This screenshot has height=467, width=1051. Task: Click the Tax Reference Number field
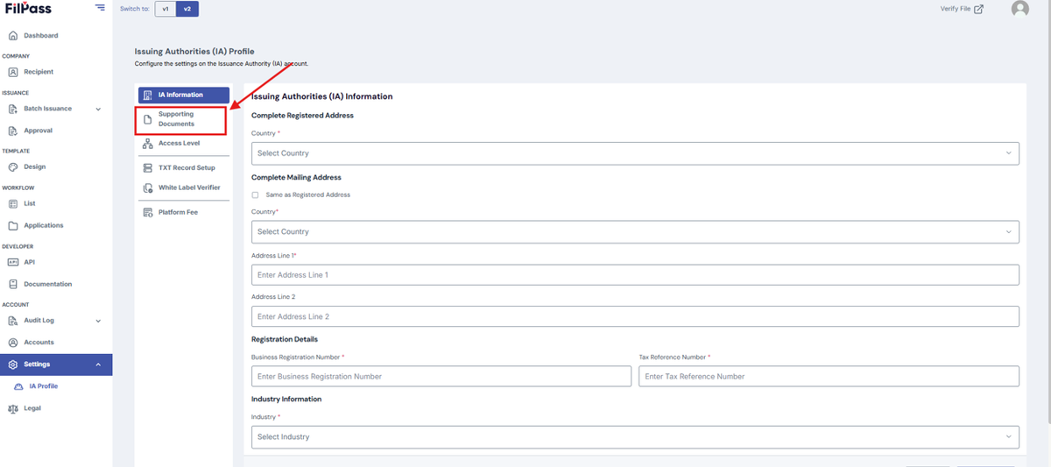829,376
